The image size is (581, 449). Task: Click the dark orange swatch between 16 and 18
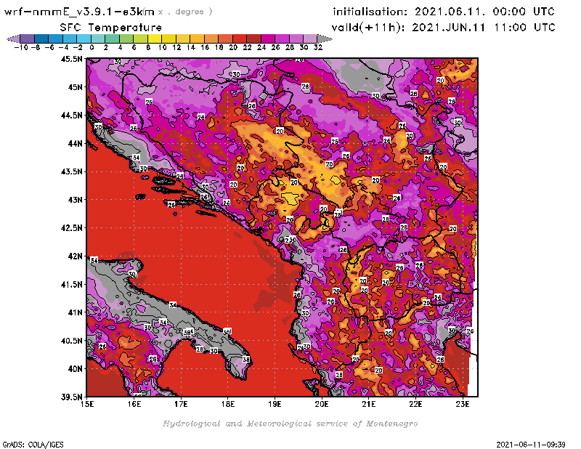[x=211, y=39]
